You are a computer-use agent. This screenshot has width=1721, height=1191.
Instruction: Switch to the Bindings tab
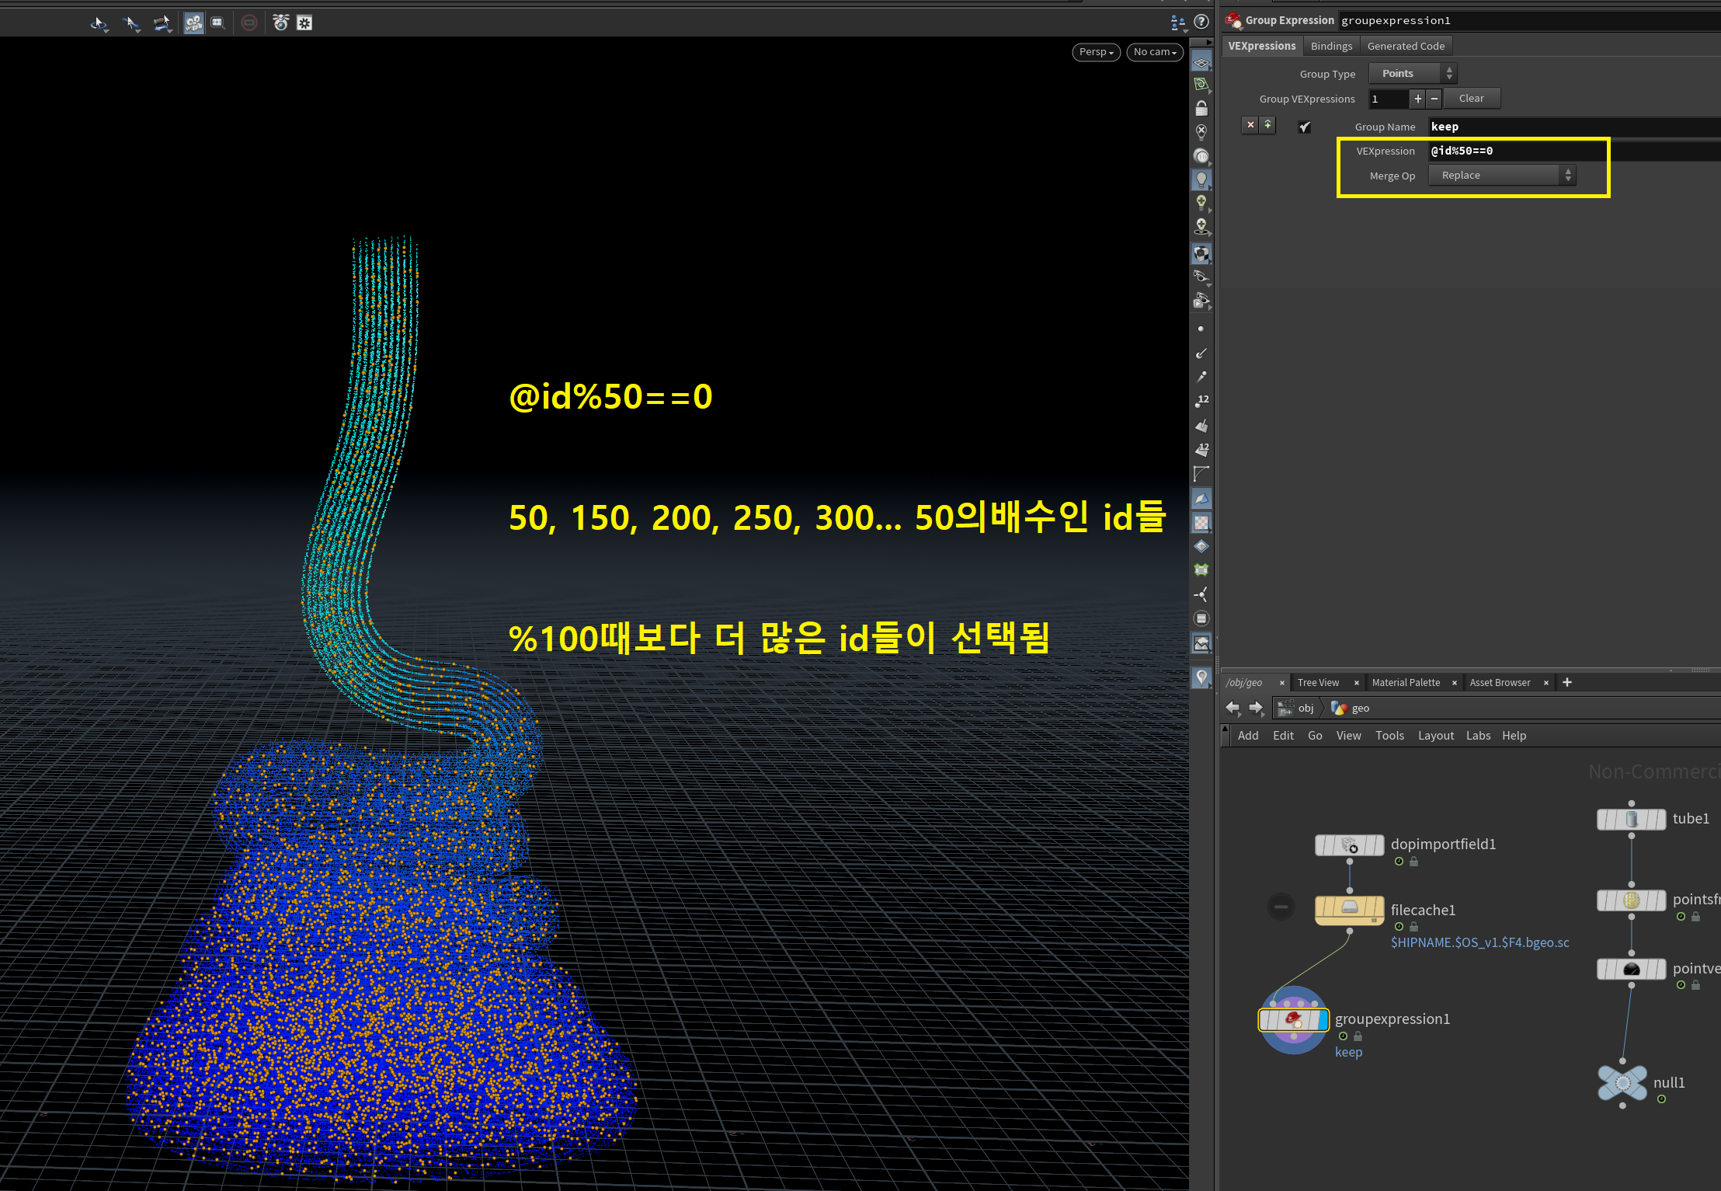tap(1331, 46)
